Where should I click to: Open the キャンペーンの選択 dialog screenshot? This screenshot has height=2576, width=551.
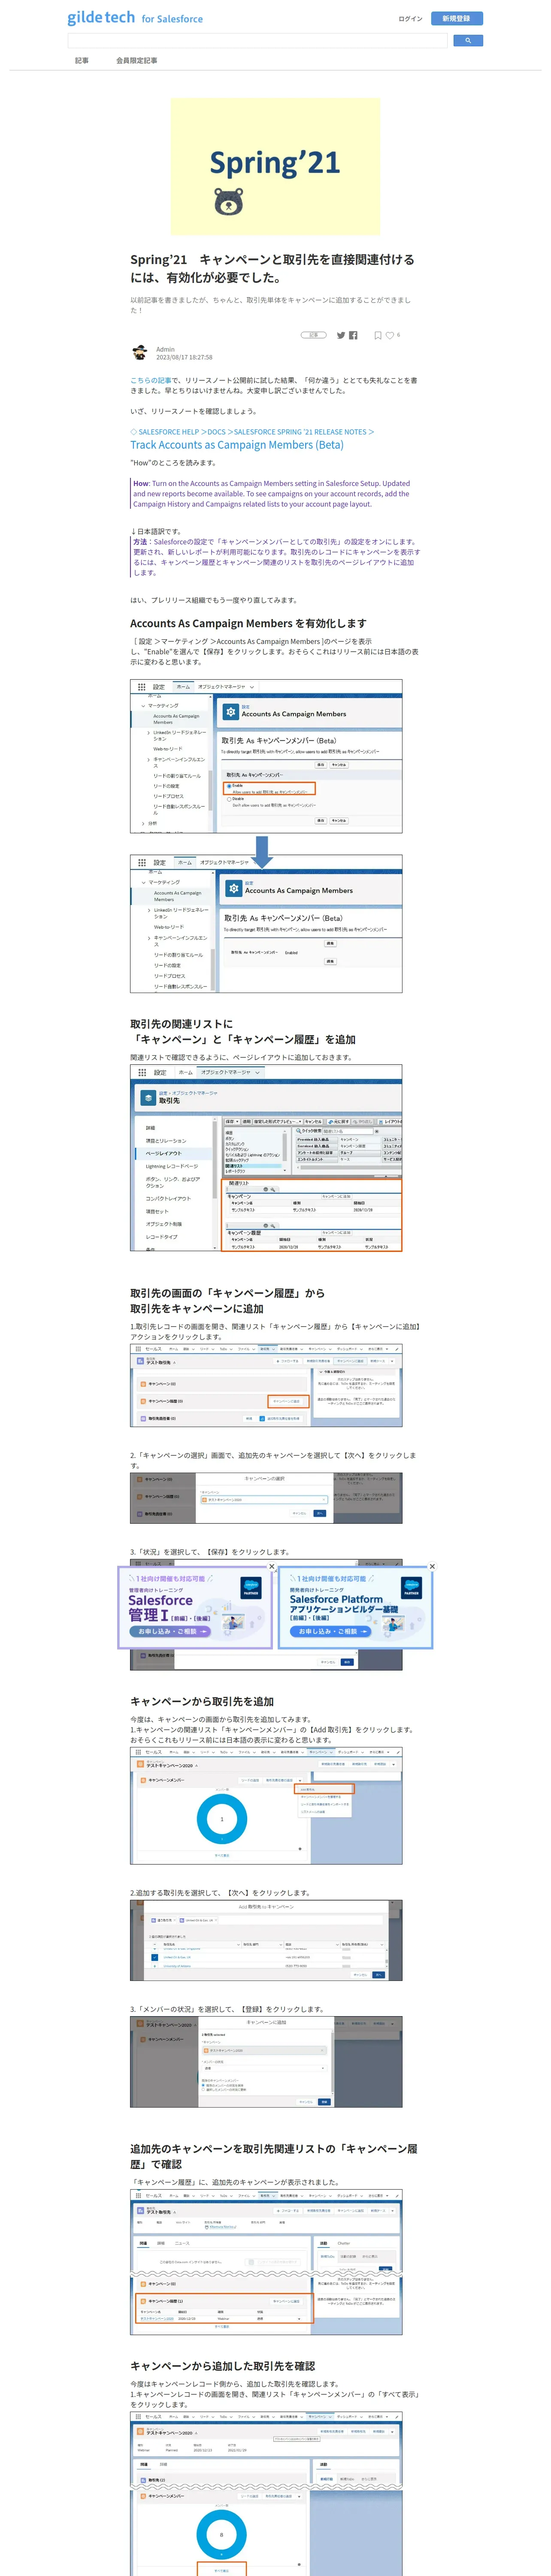tap(266, 1498)
